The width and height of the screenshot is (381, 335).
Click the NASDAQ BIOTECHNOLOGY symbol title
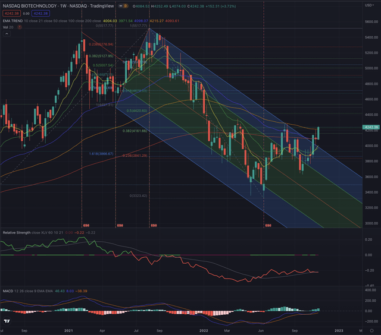click(58, 6)
